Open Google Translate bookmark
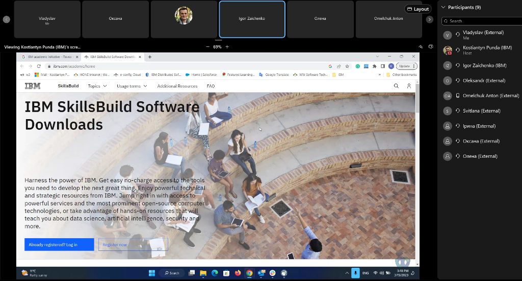Image resolution: width=522 pixels, height=281 pixels. click(274, 75)
